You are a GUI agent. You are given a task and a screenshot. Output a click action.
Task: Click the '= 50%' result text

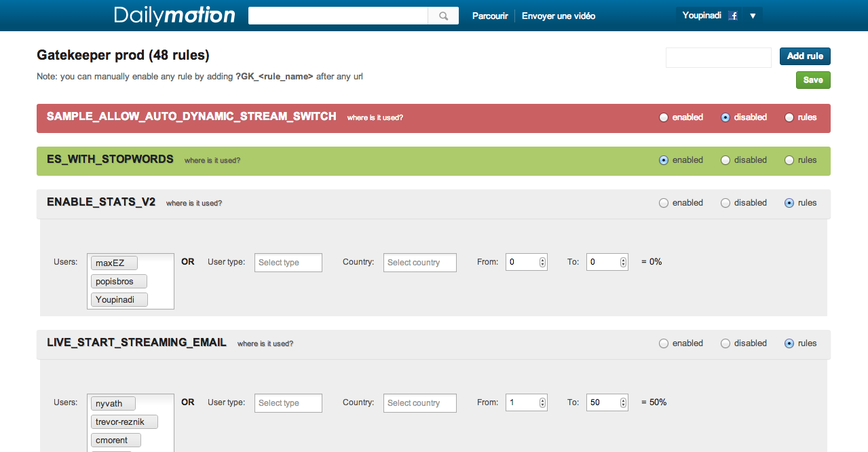click(654, 402)
